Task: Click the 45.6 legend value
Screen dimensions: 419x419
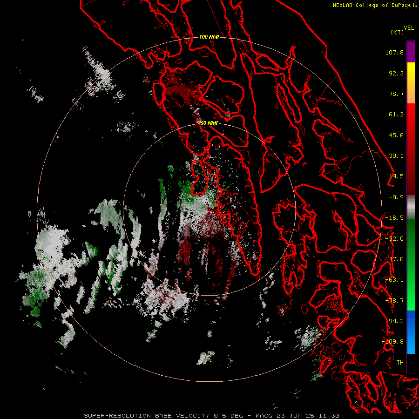Action: 396,135
